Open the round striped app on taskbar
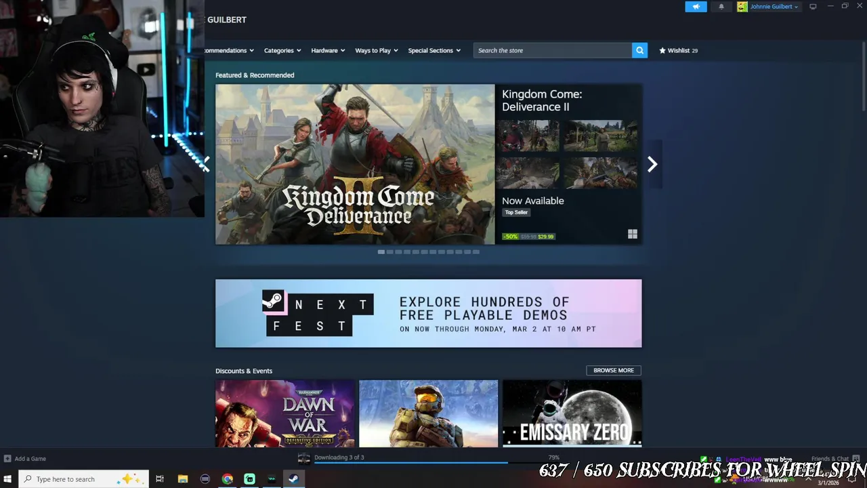The width and height of the screenshot is (867, 488). pos(205,479)
